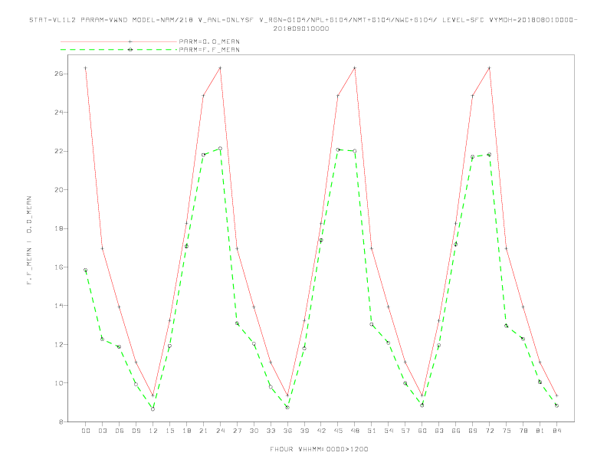This screenshot has width=607, height=469.
Task: Click x-axis tick label 03
Action: [x=102, y=431]
